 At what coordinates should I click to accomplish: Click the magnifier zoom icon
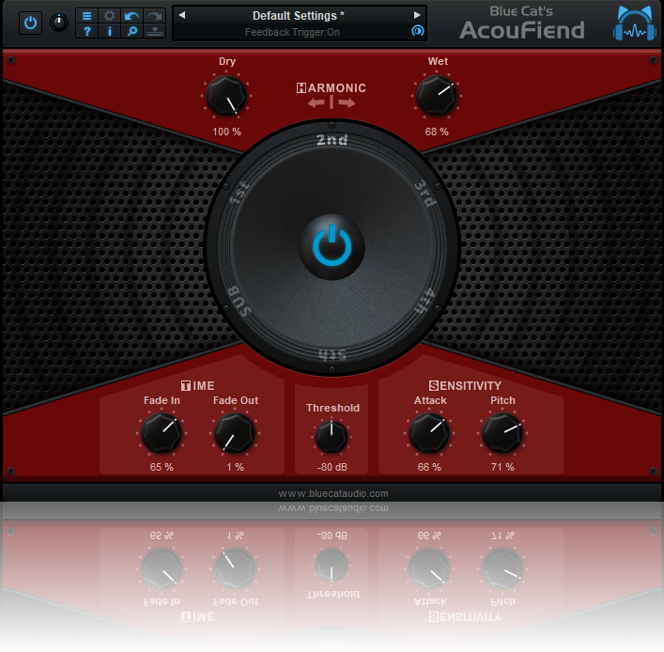click(131, 31)
